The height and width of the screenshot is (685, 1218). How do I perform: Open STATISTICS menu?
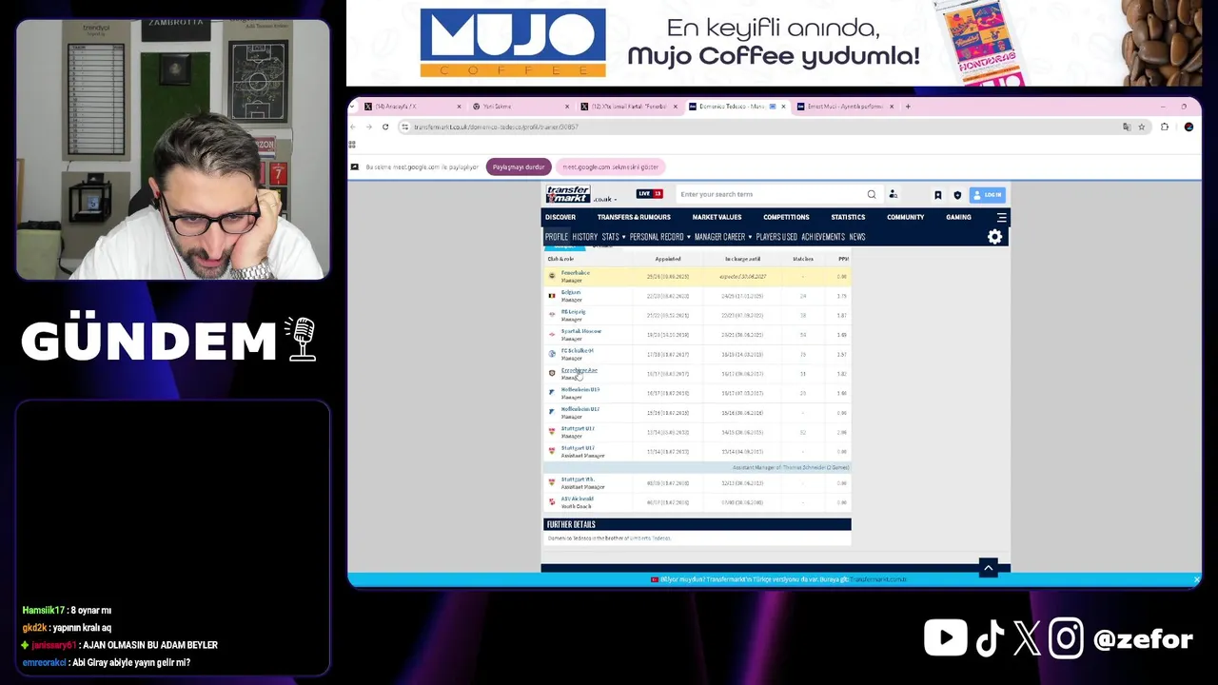click(x=848, y=217)
